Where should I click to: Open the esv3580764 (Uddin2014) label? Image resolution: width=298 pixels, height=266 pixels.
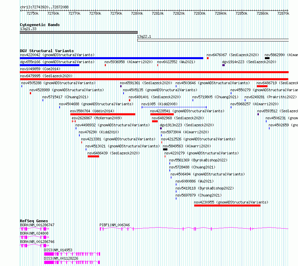click(x=92, y=111)
